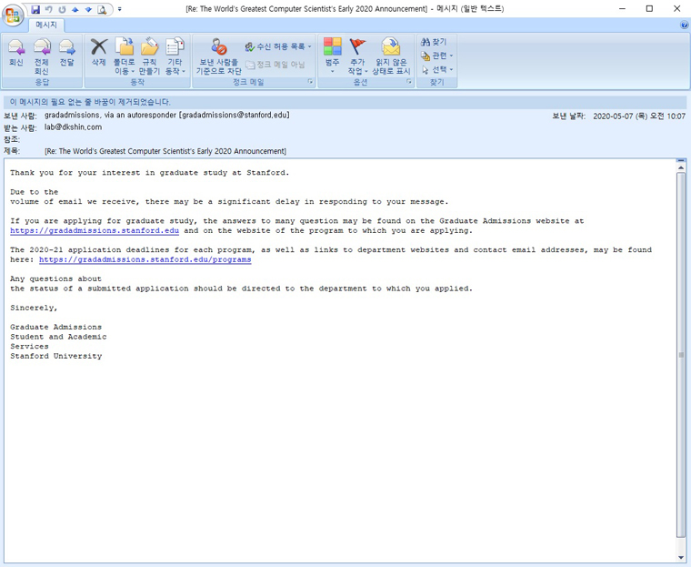Click the 정크 메일 아님 not junk button

pos(275,65)
